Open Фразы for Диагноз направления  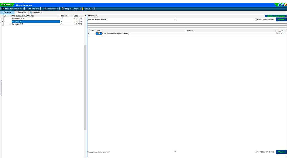tap(281, 19)
